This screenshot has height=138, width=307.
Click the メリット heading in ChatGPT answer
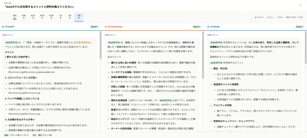coord(10,52)
